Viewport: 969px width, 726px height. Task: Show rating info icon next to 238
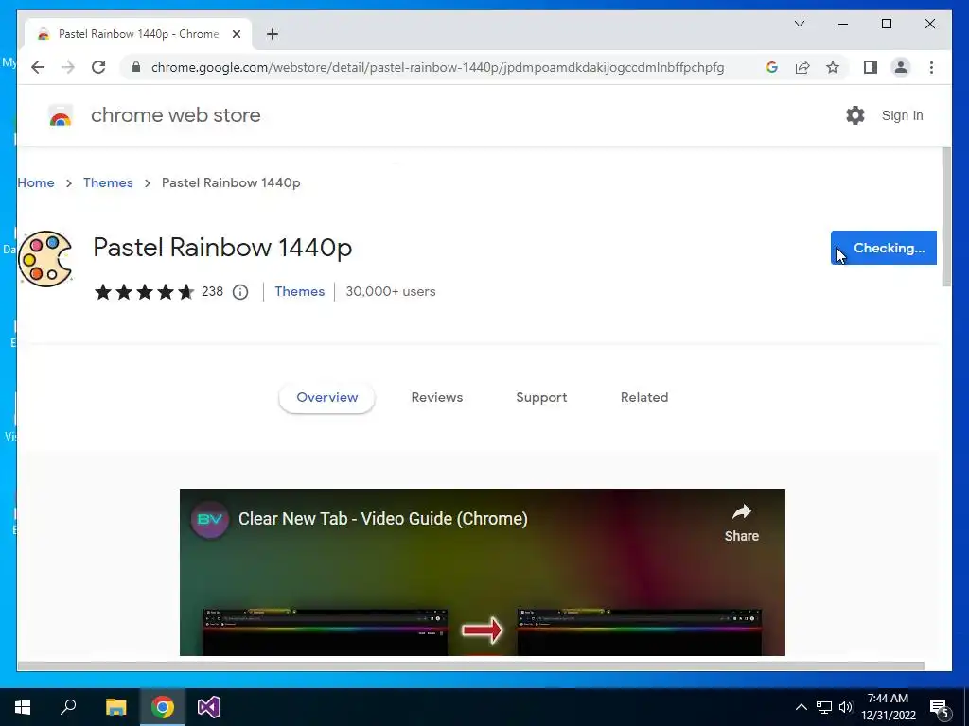coord(240,292)
